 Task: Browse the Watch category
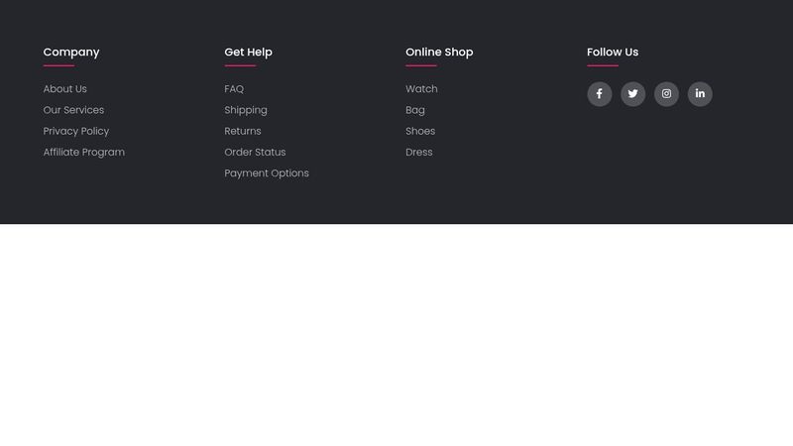point(421,89)
